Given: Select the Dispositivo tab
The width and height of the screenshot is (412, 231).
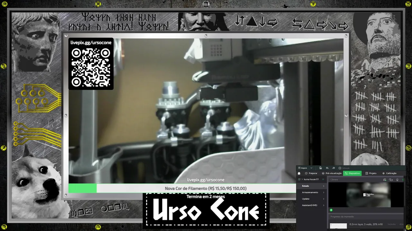Looking at the screenshot, I should click(352, 173).
